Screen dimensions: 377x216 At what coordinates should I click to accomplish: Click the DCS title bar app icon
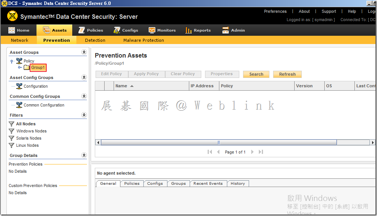5,3
